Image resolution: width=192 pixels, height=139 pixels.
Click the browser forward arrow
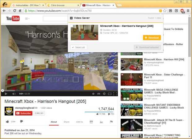pyautogui.click(x=9, y=11)
